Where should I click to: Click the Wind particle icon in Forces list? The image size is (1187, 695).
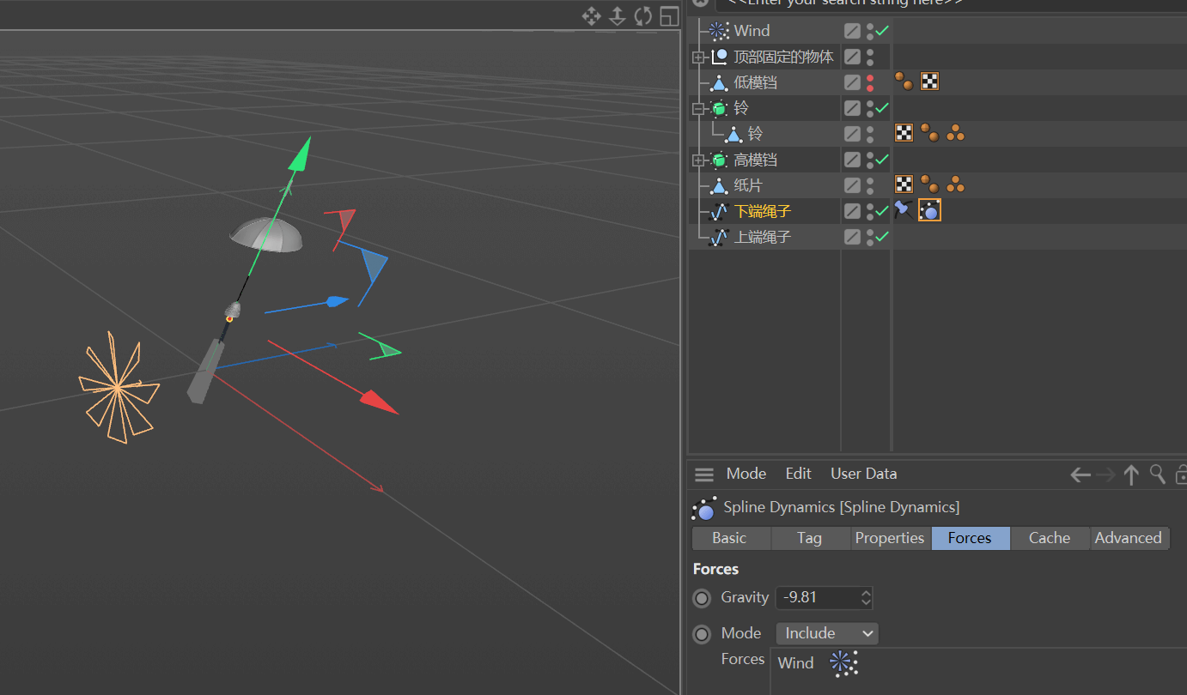click(843, 662)
